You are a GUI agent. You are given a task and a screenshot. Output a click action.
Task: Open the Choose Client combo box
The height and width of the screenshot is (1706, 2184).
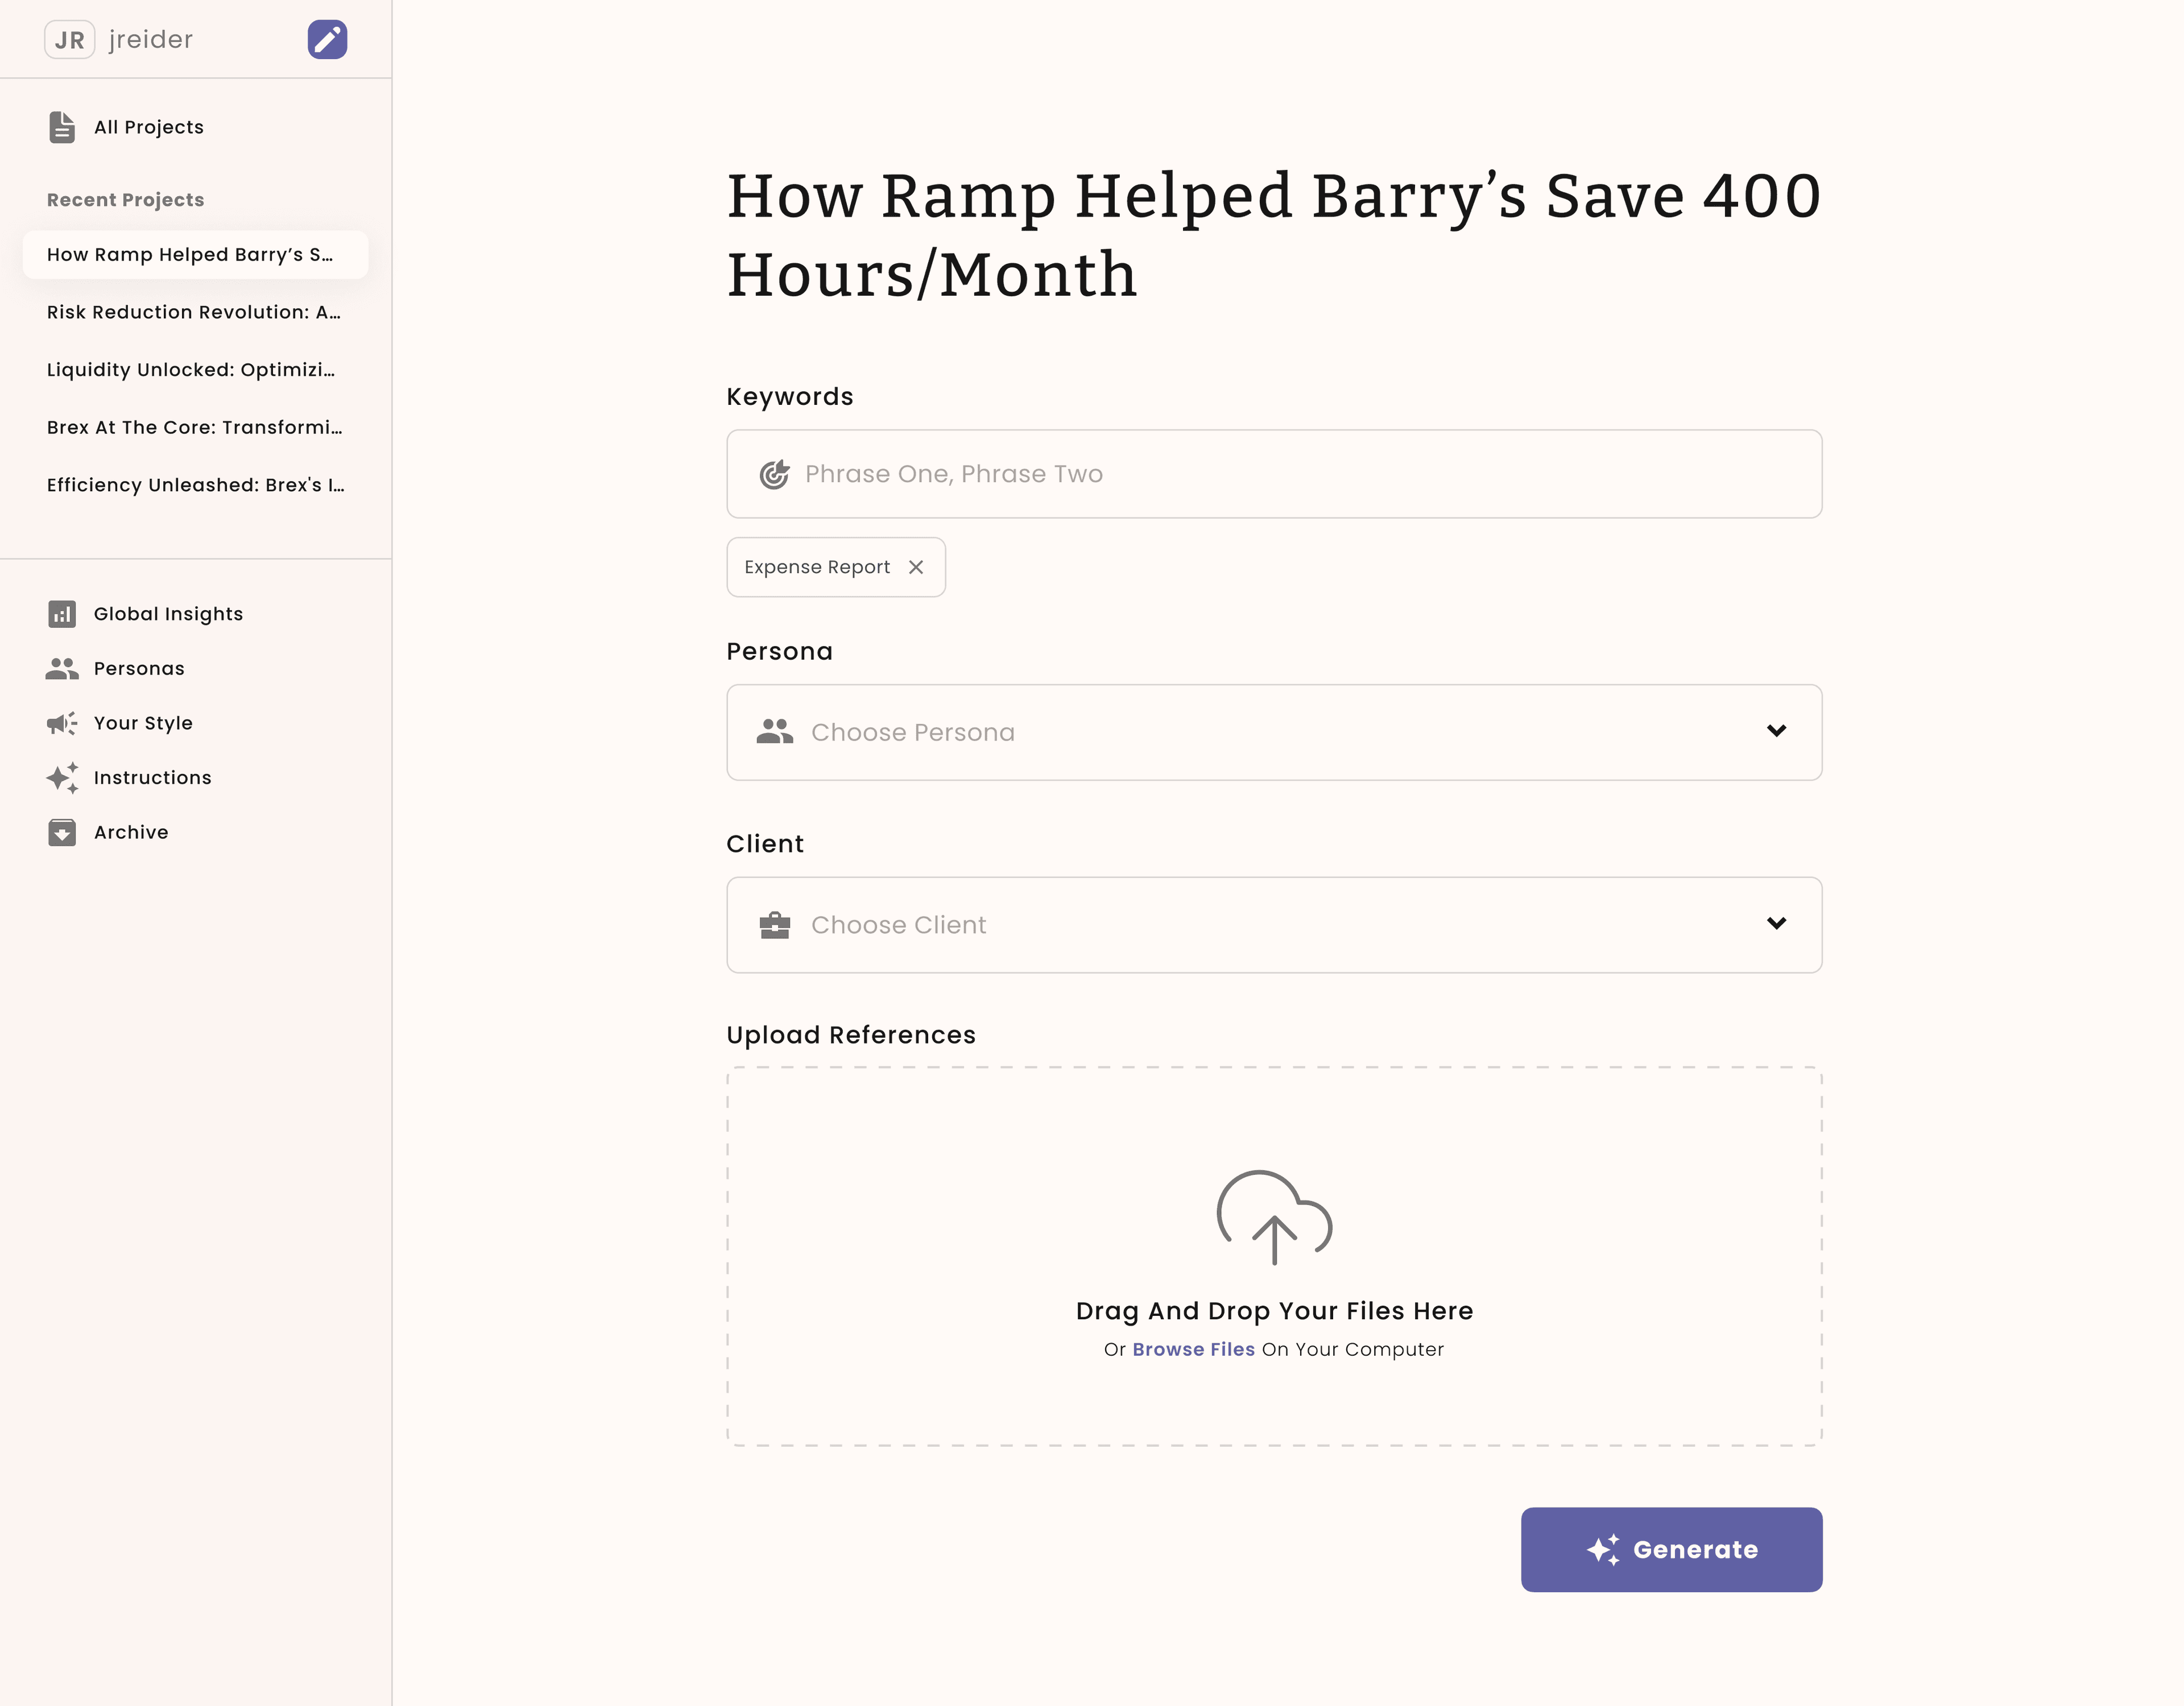click(x=1274, y=925)
